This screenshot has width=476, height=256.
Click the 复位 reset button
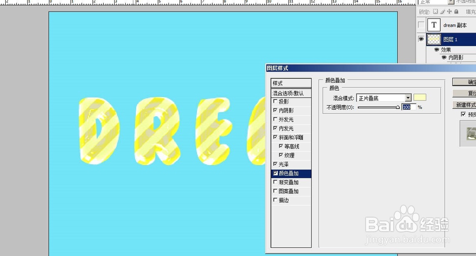point(464,93)
